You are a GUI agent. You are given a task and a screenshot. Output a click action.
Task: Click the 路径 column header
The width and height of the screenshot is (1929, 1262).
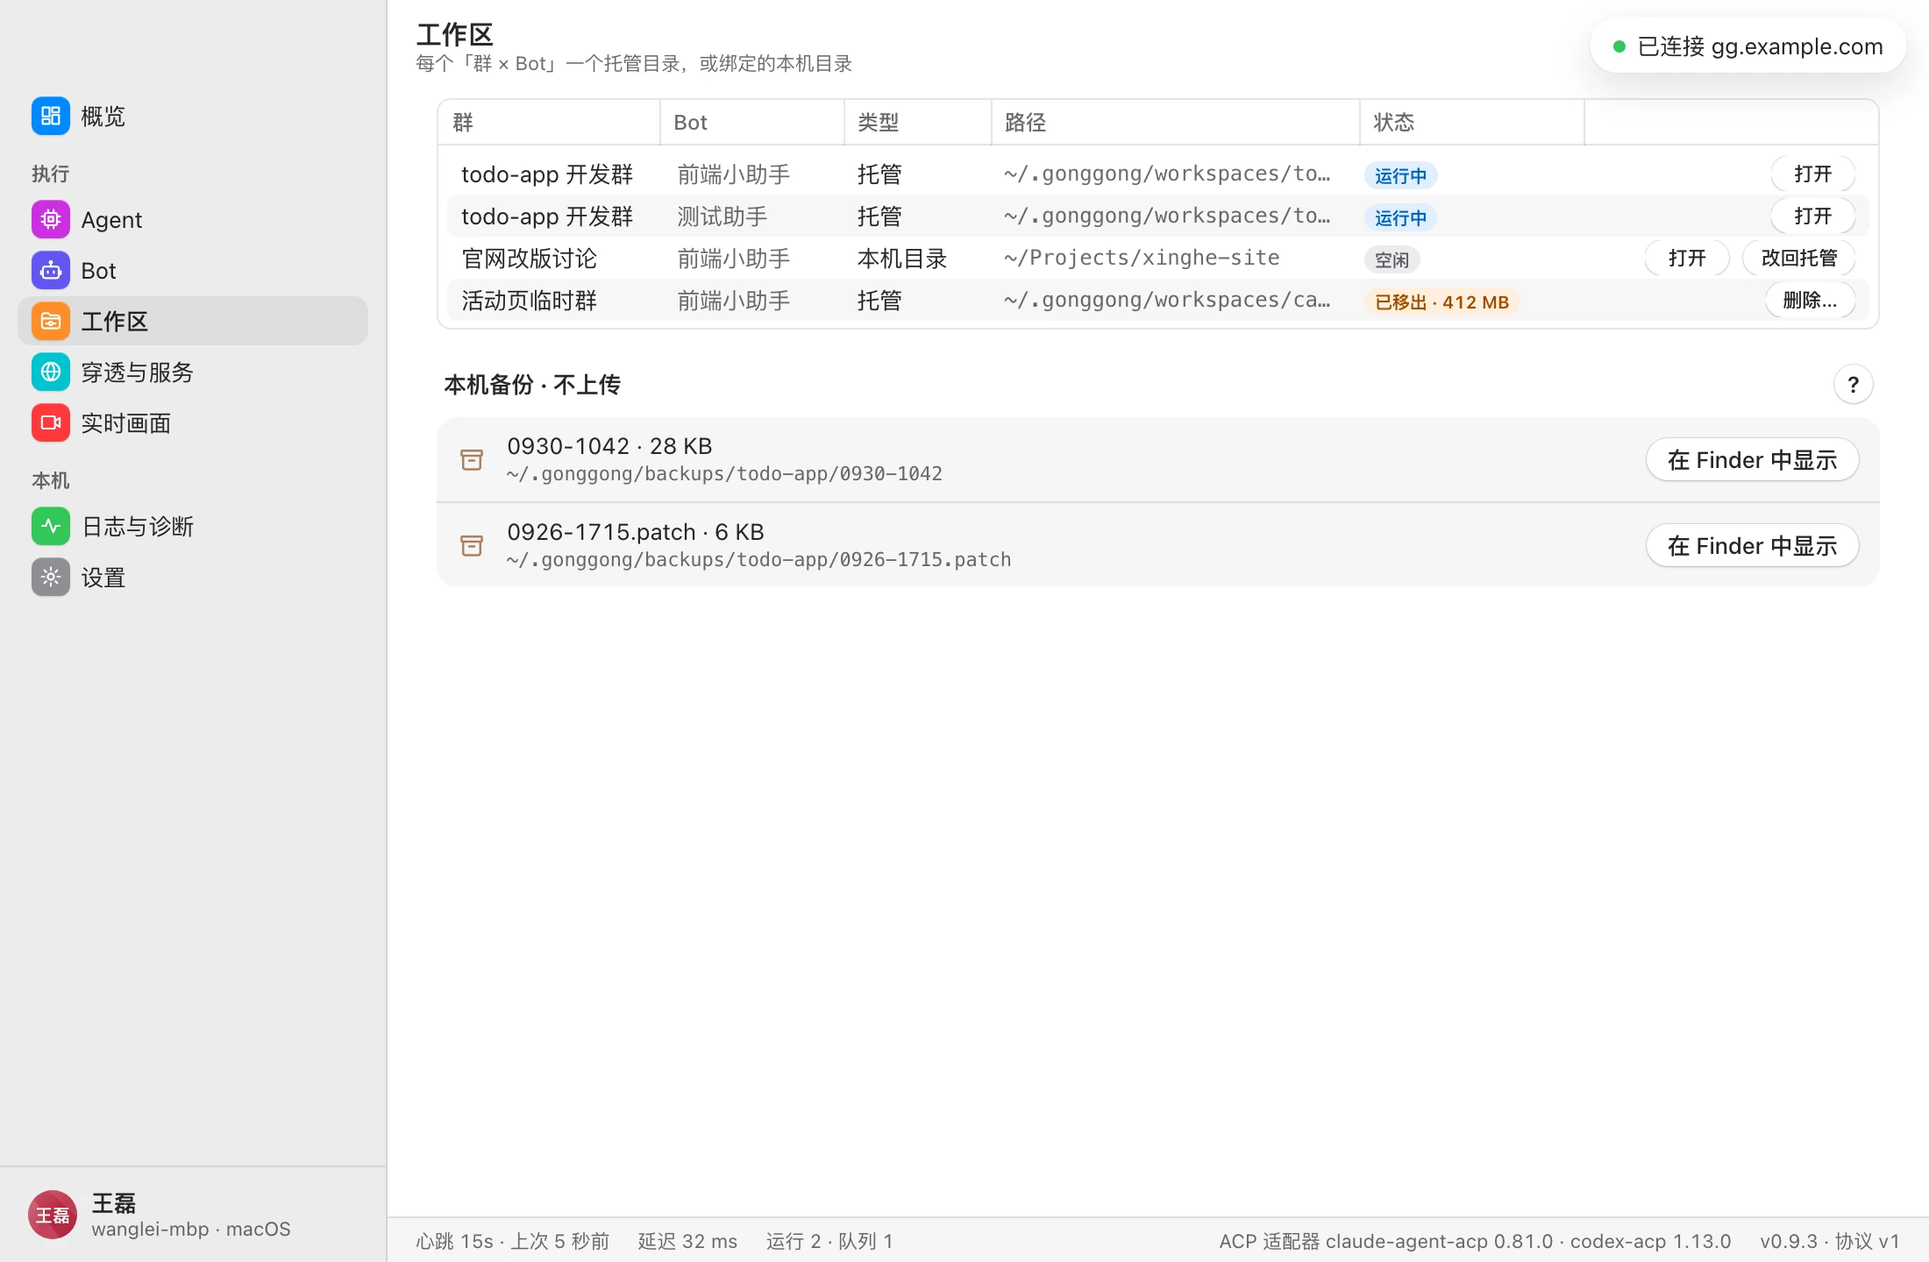click(x=1025, y=123)
